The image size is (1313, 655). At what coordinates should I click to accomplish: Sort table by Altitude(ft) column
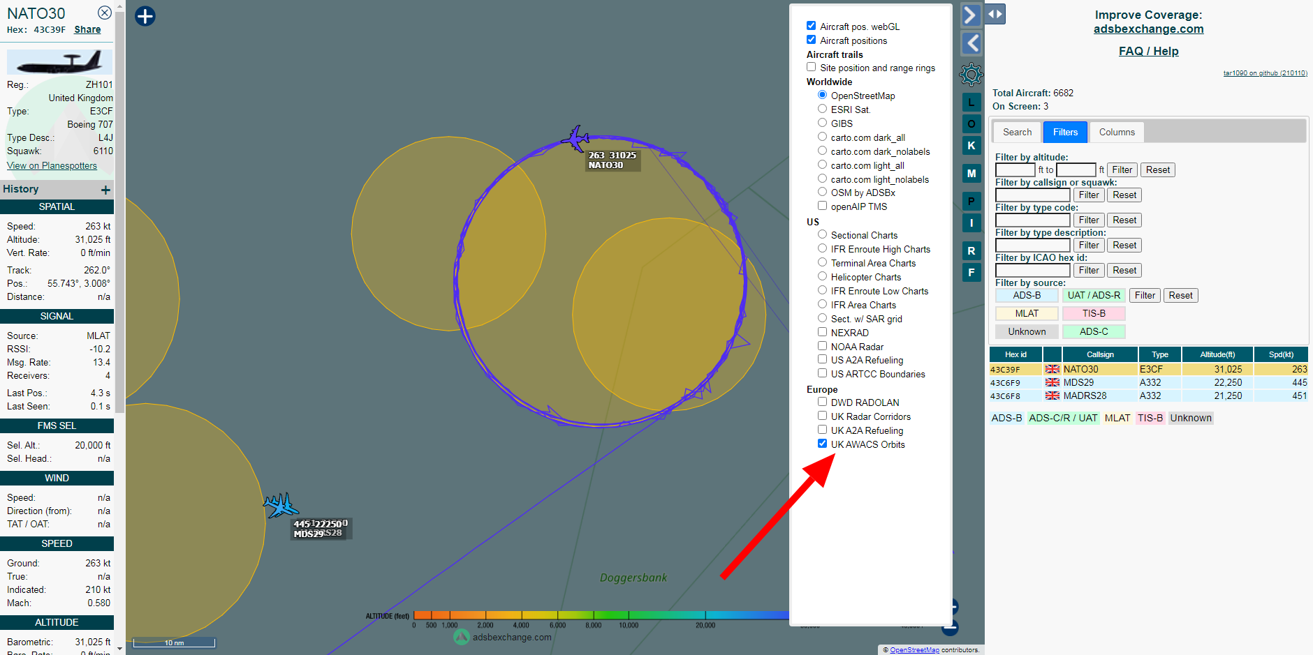1217,354
